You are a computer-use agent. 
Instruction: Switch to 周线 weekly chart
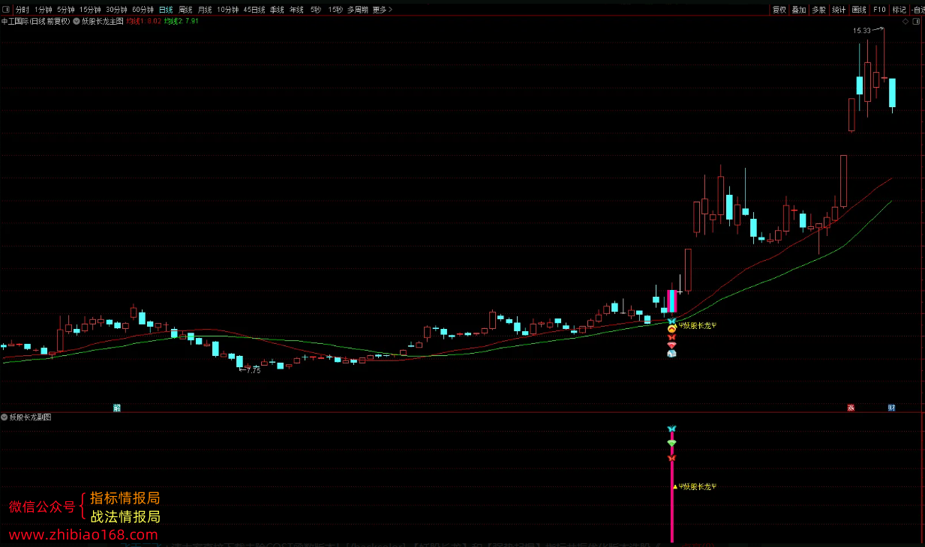click(x=185, y=10)
